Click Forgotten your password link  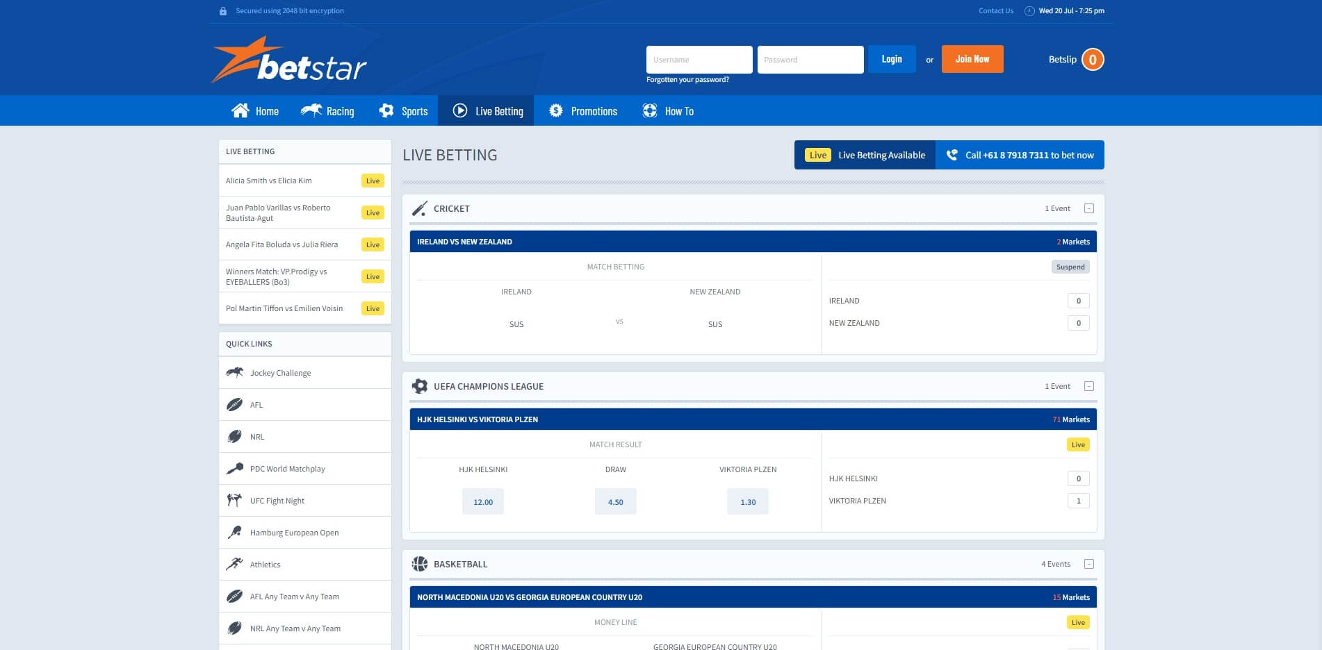pyautogui.click(x=687, y=80)
